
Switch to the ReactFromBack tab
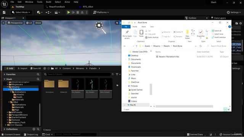(x=57, y=7)
